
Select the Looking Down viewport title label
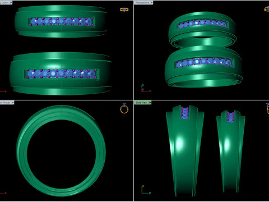tap(5, 3)
